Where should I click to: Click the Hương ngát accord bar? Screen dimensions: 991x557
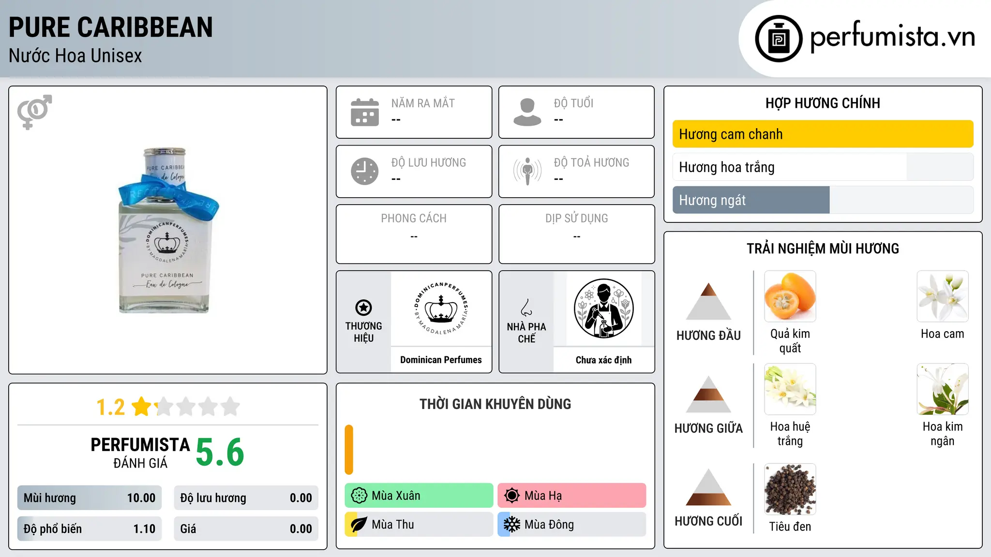click(823, 200)
